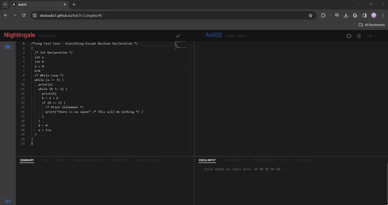Image resolution: width=388 pixels, height=205 pixels.
Task: Click the '/* Print Statement */' comment
Action: [x=65, y=107]
